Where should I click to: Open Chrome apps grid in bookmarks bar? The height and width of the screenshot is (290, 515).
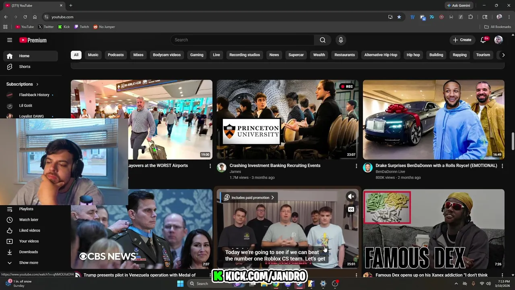tap(5, 27)
